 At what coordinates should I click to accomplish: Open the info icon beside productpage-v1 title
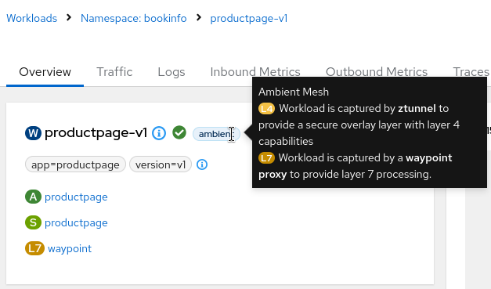[x=159, y=133]
